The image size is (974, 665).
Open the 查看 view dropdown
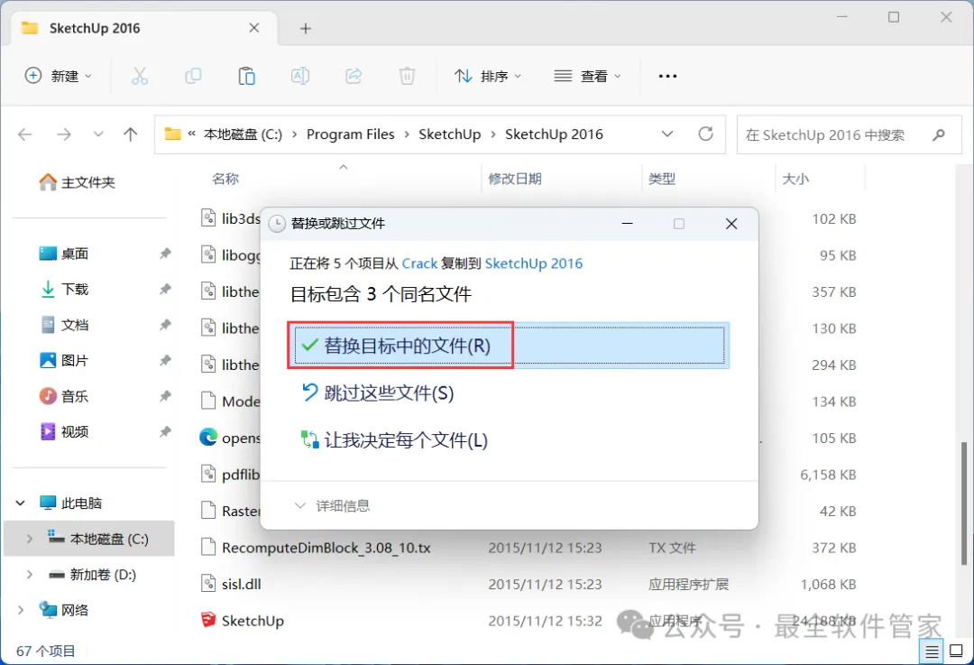[x=587, y=76]
